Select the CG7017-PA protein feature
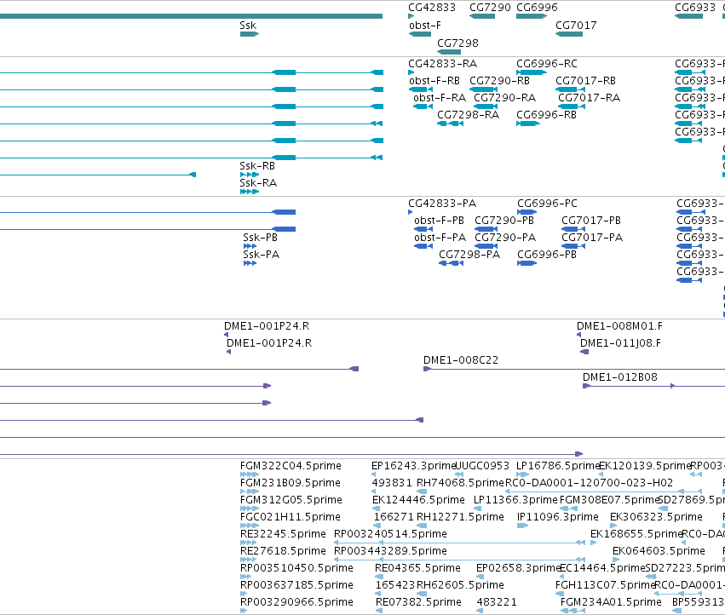725x615 pixels. pyautogui.click(x=573, y=246)
